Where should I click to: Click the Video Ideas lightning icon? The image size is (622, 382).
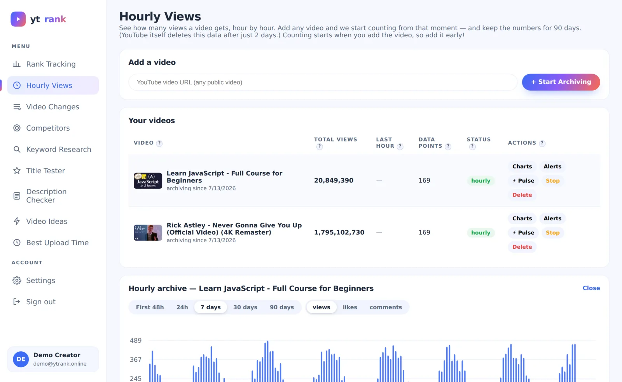pos(17,221)
